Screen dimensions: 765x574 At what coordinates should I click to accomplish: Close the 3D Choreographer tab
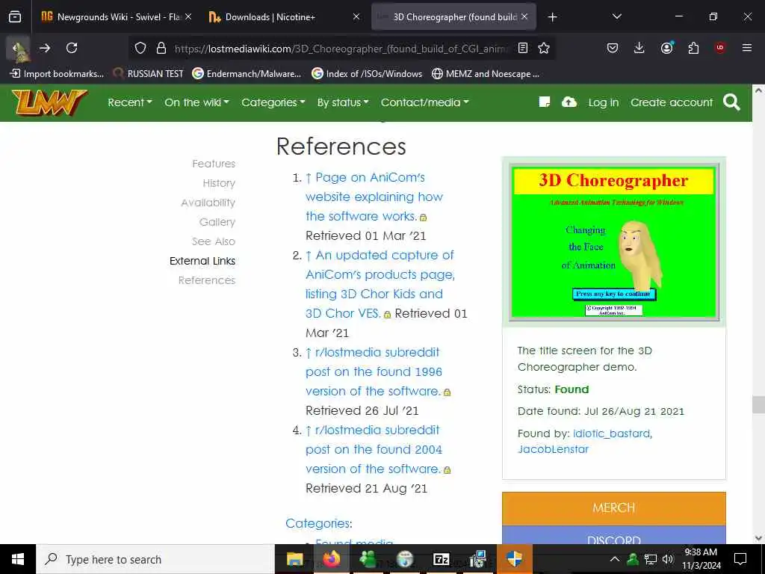(524, 17)
